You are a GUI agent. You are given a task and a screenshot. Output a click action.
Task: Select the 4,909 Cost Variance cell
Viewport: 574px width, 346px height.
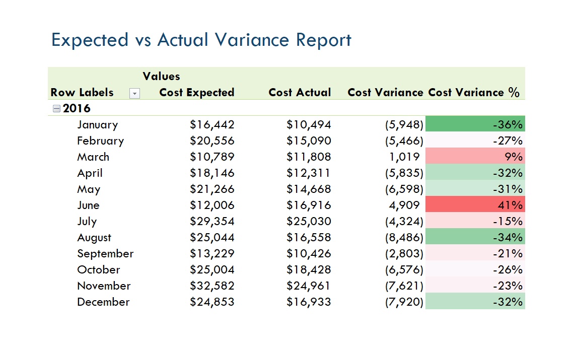(404, 205)
